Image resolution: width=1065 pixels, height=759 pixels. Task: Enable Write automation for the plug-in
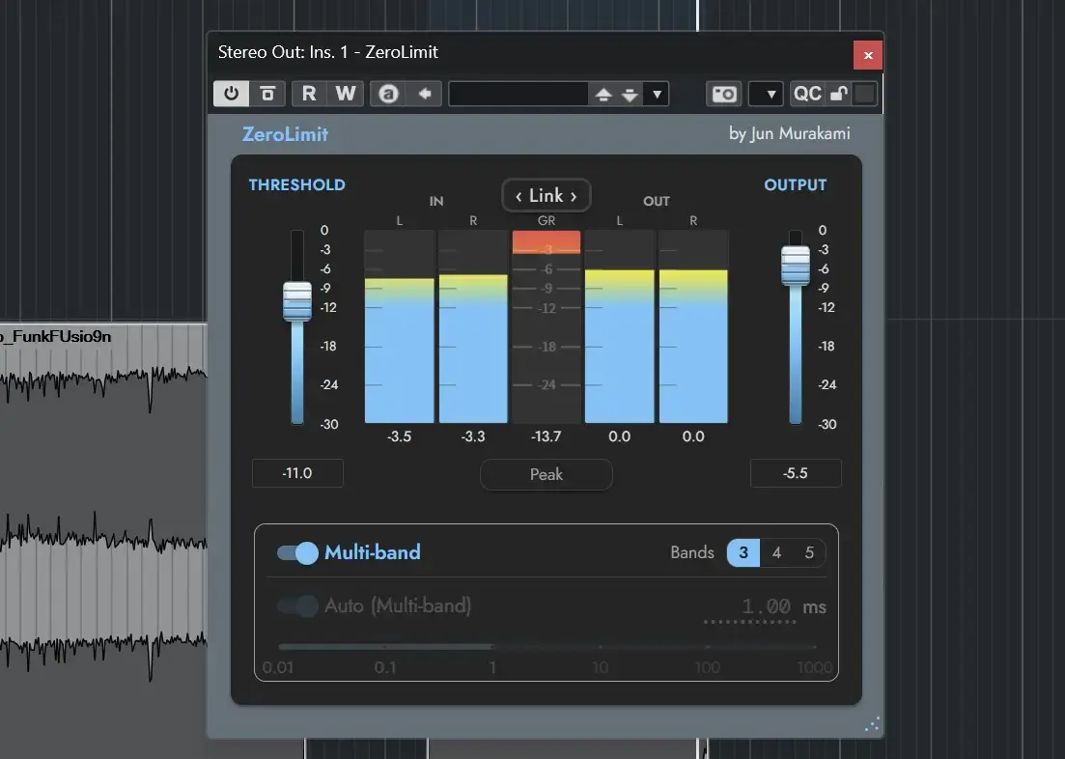[346, 93]
